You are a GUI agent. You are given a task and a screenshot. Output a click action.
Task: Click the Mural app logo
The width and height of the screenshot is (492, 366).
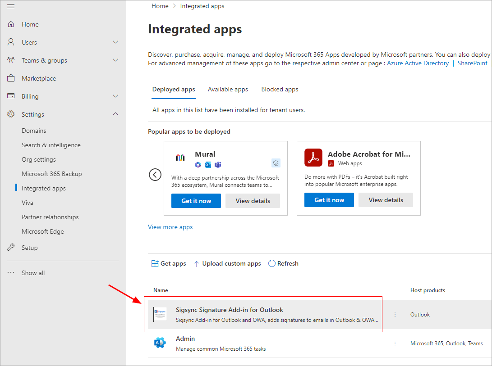click(x=180, y=158)
